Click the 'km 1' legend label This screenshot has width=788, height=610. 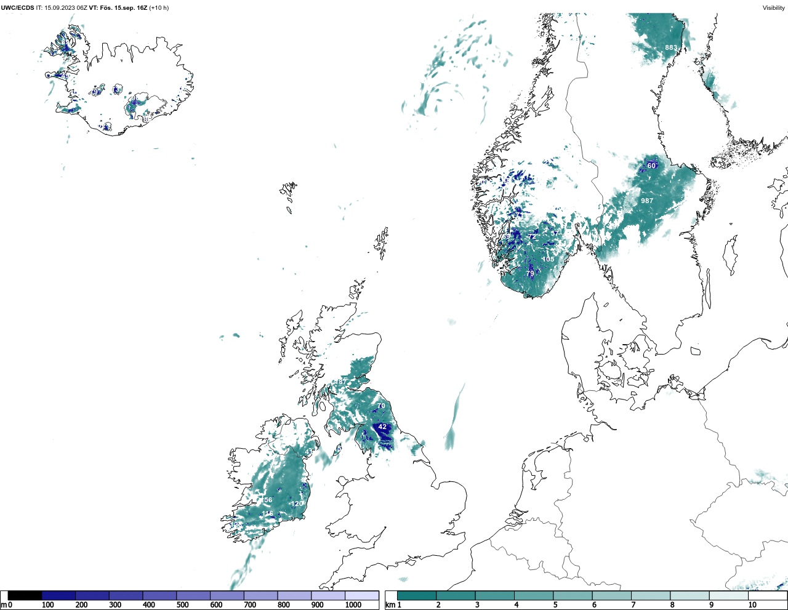click(x=393, y=605)
